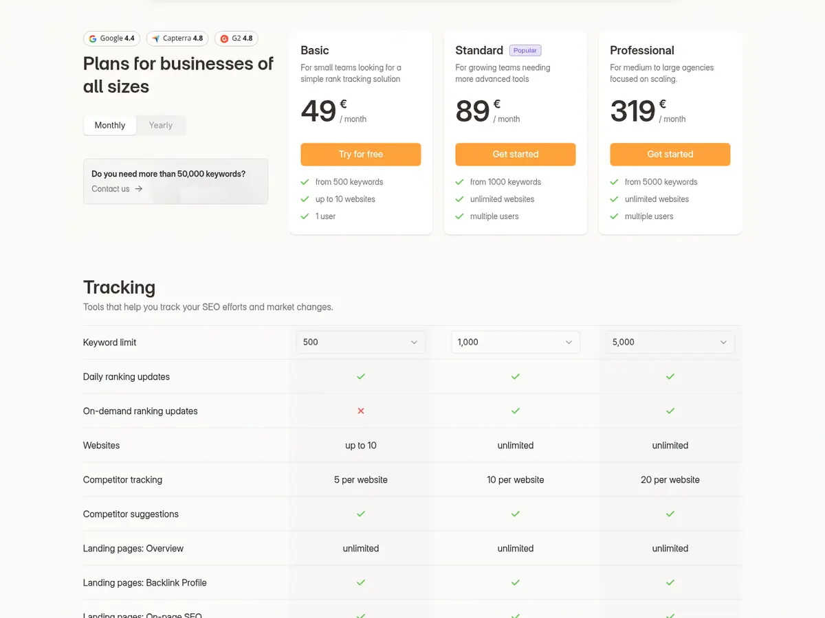Image resolution: width=825 pixels, height=618 pixels.
Task: Click Get started on Professional plan
Action: (x=670, y=154)
